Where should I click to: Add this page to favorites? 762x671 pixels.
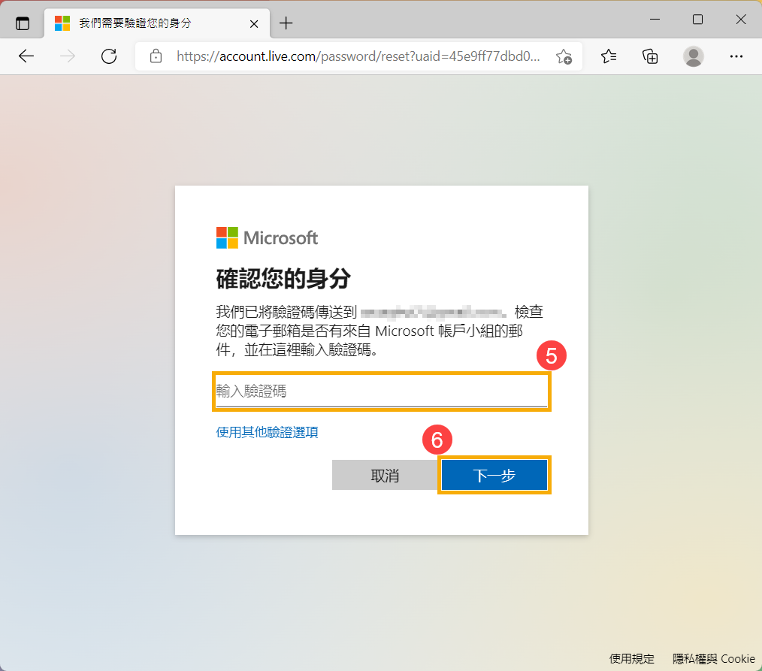(x=564, y=56)
